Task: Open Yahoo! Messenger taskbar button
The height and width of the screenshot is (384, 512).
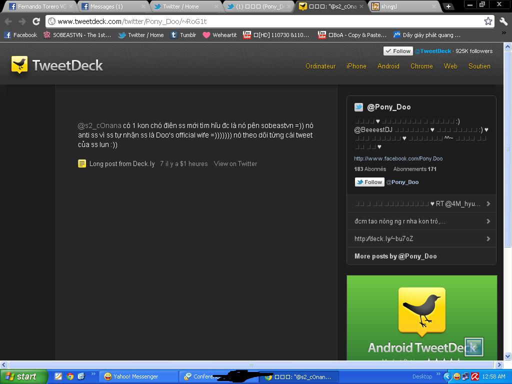Action: click(x=138, y=376)
